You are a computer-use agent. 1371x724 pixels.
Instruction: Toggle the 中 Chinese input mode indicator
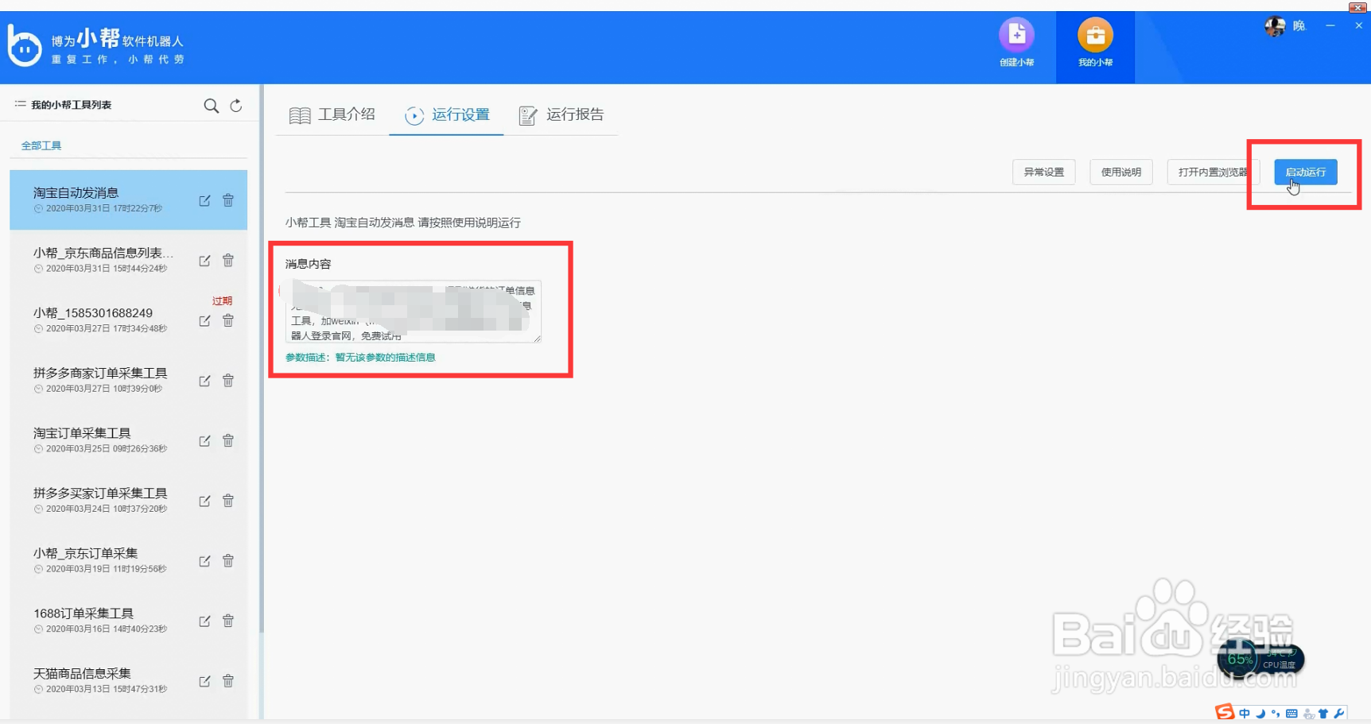(1245, 713)
